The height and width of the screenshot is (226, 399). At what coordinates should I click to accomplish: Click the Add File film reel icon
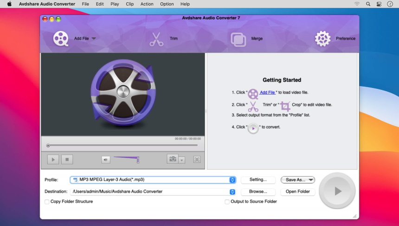(61, 38)
